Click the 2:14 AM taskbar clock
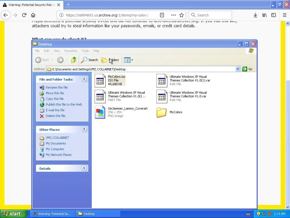Screen dimensions: 290x218 click(280, 214)
